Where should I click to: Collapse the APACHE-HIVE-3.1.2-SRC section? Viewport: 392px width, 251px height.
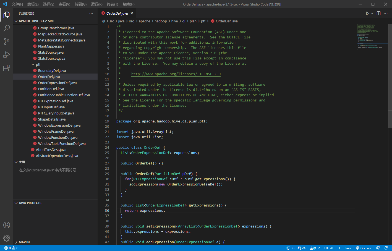point(55,21)
